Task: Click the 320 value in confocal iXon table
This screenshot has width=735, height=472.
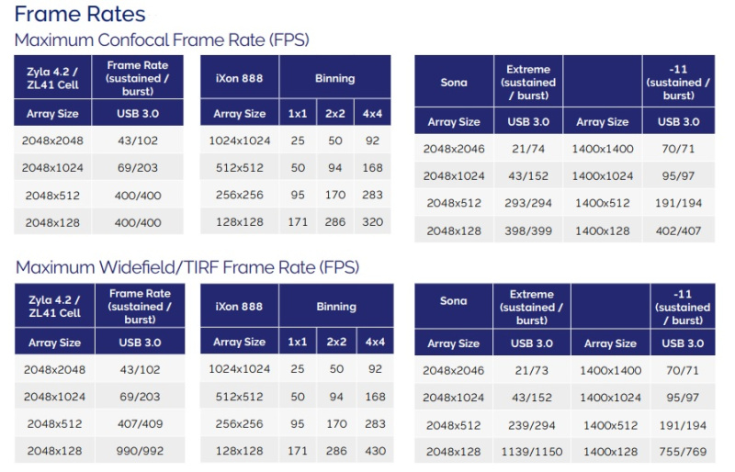Action: tap(372, 221)
